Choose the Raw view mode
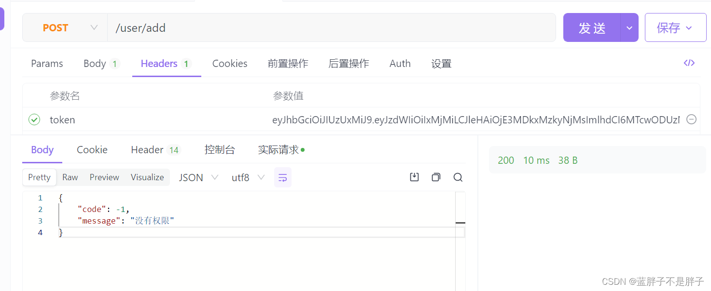 point(70,177)
